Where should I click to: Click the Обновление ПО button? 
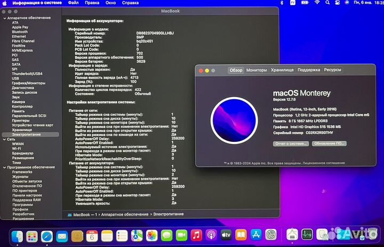(x=329, y=144)
